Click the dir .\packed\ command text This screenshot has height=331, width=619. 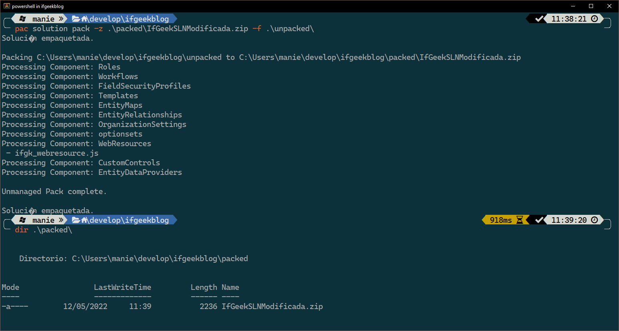[x=43, y=230]
